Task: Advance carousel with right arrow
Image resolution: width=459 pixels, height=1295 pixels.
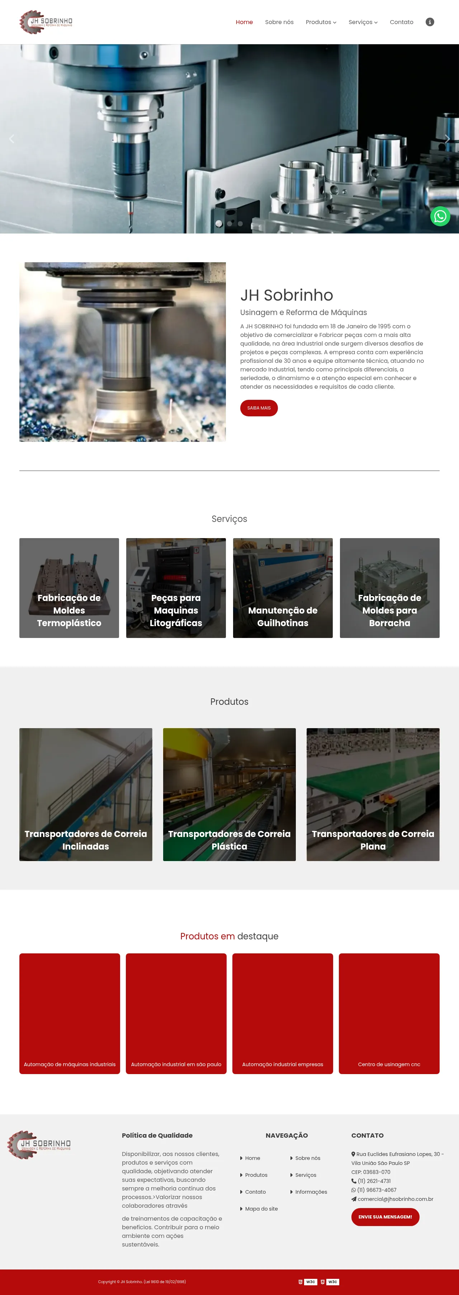Action: (448, 139)
